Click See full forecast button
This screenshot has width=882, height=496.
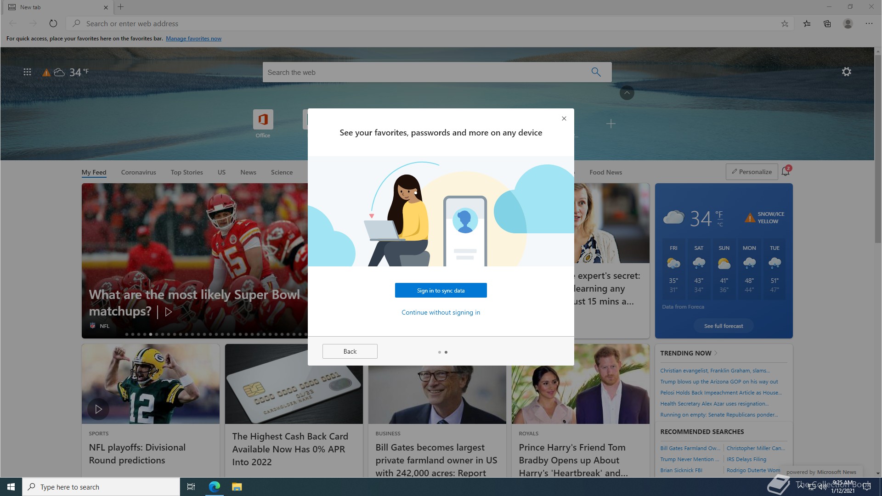[724, 326]
